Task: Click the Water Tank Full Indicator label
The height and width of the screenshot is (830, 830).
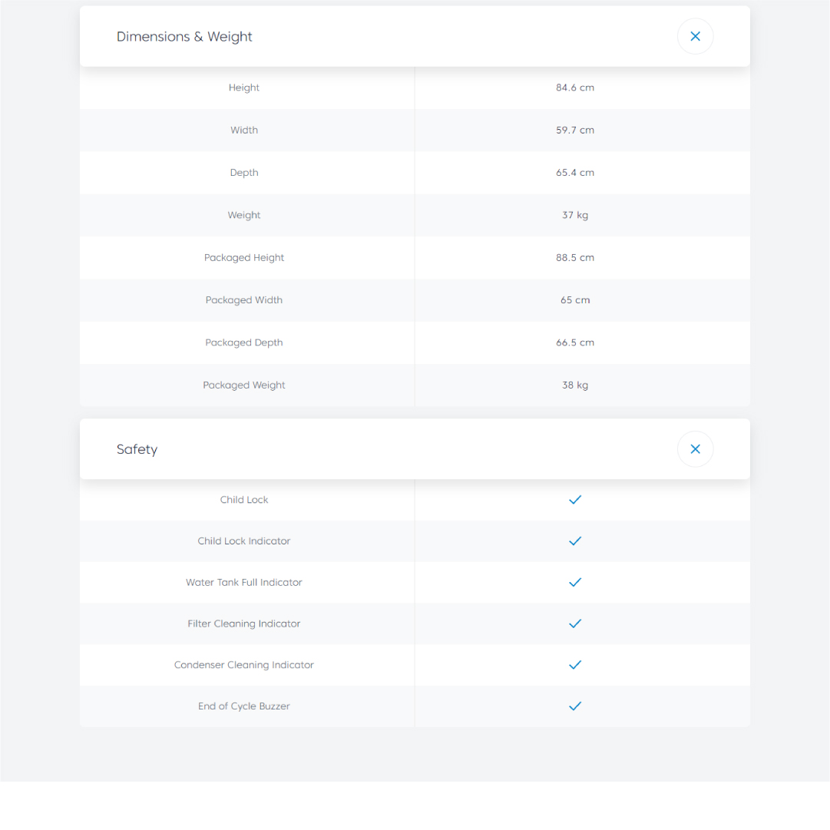Action: pyautogui.click(x=244, y=583)
